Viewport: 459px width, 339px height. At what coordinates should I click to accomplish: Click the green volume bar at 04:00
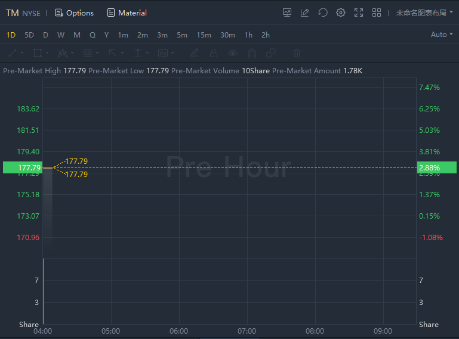44,291
